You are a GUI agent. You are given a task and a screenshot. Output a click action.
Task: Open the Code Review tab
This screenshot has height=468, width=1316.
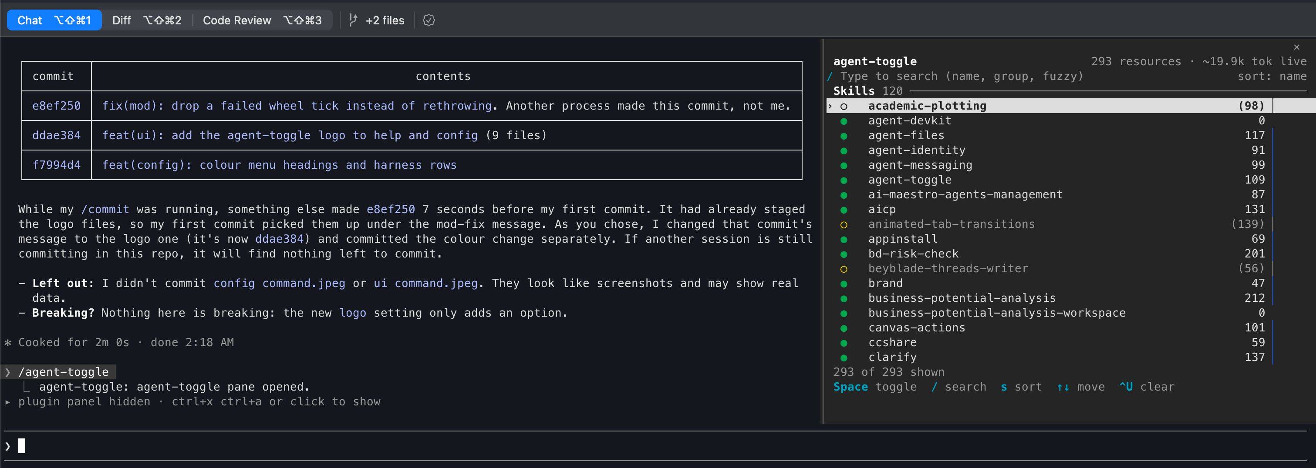(x=262, y=20)
